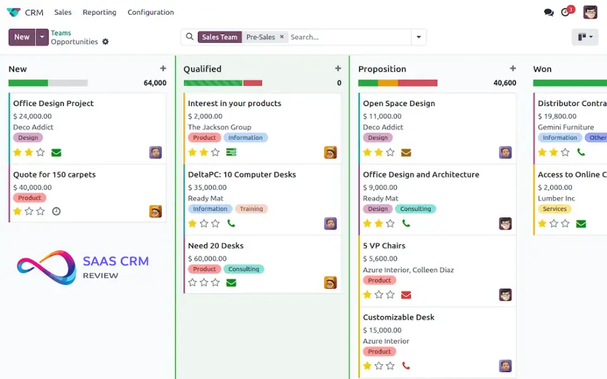
Task: Click the phone icon on DeltaPC: 10 Computer Desks
Action: pyautogui.click(x=231, y=224)
